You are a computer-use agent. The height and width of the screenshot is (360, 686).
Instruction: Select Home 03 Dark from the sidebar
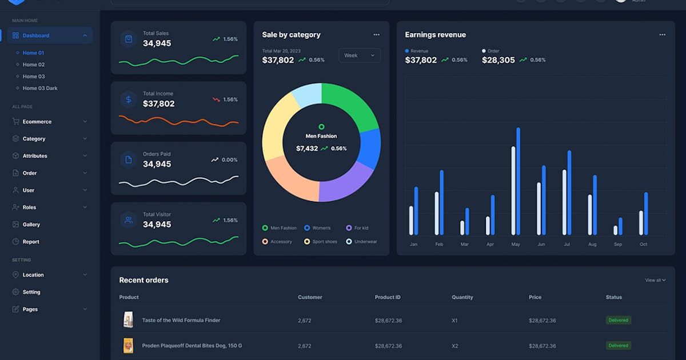pyautogui.click(x=39, y=88)
